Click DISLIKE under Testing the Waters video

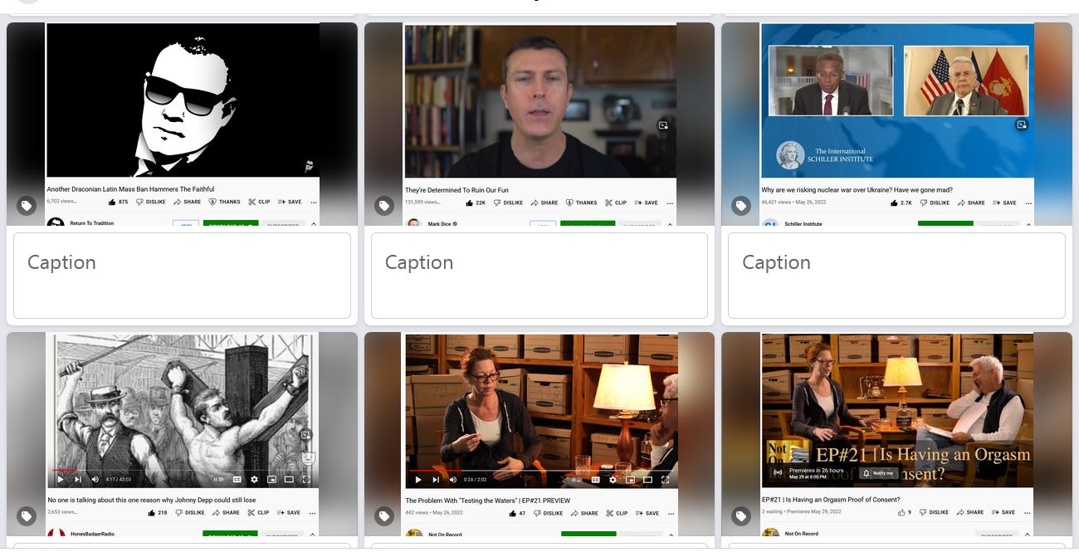coord(548,513)
